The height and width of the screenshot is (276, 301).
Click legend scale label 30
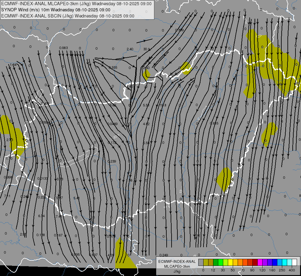[x=223, y=270]
